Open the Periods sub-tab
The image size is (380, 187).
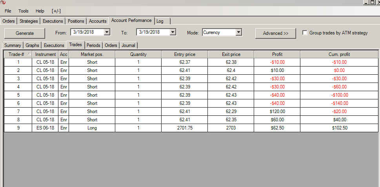tap(93, 45)
